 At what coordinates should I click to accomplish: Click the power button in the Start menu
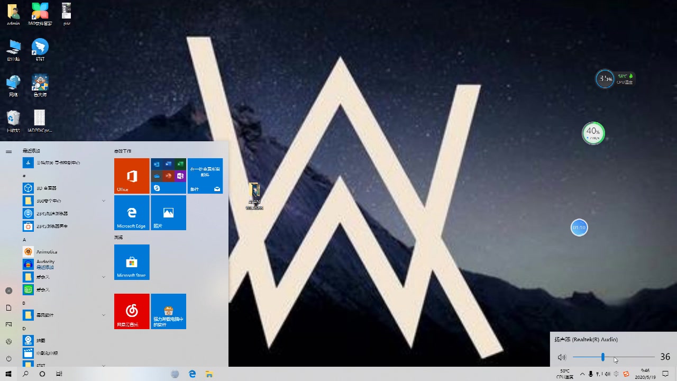[x=8, y=358]
